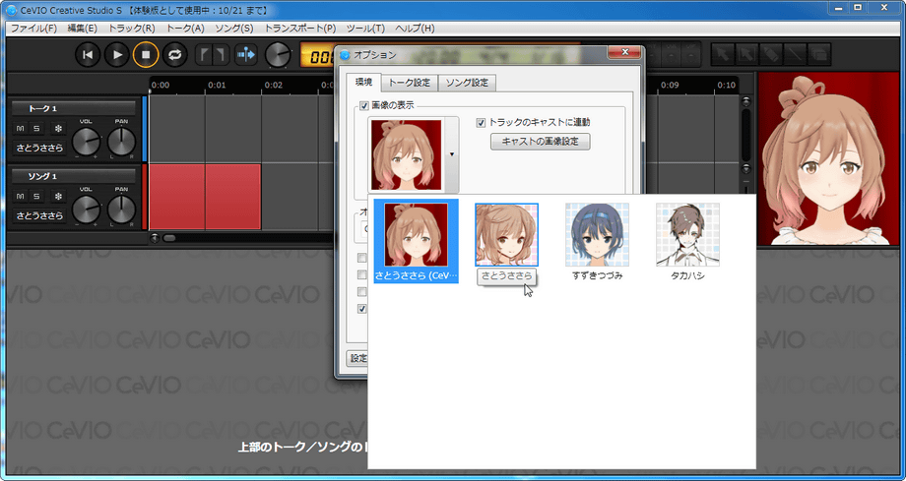906x481 pixels.
Task: Open the cast selector さとうささら on the ソング 1 track
Action: click(x=39, y=215)
